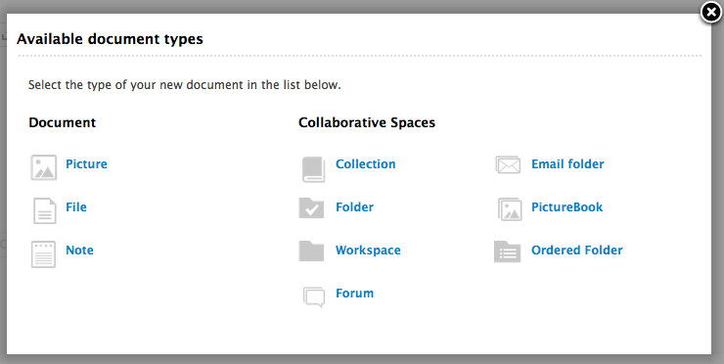724x364 pixels.
Task: Select the Note text link
Action: tap(79, 250)
